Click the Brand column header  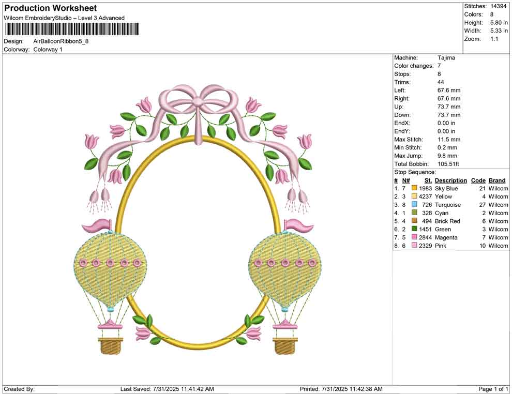[497, 180]
